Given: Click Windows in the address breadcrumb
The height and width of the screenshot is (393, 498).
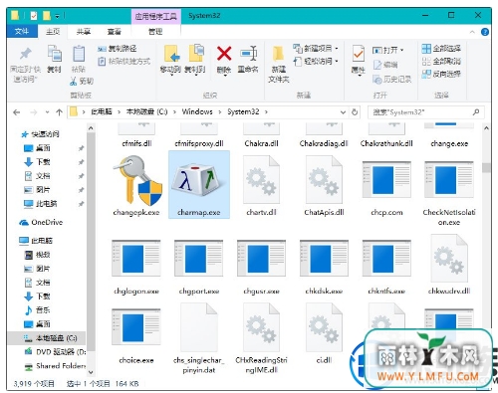Looking at the screenshot, I should 197,111.
